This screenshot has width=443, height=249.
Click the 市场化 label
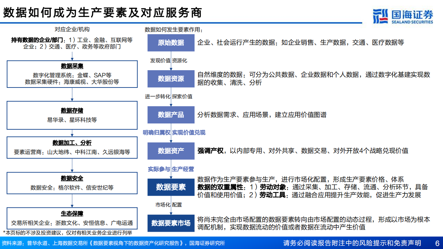[163, 205]
